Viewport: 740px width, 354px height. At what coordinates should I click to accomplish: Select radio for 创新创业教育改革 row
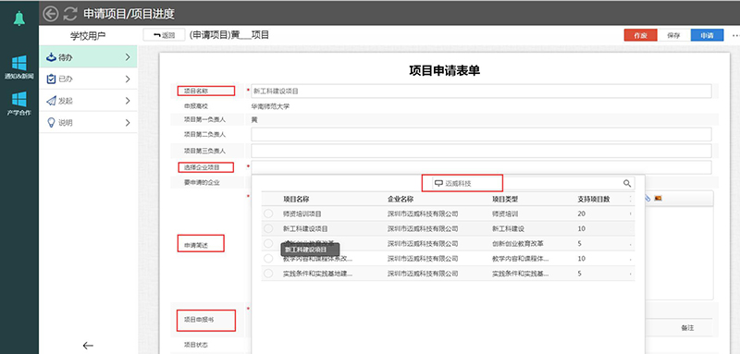268,243
